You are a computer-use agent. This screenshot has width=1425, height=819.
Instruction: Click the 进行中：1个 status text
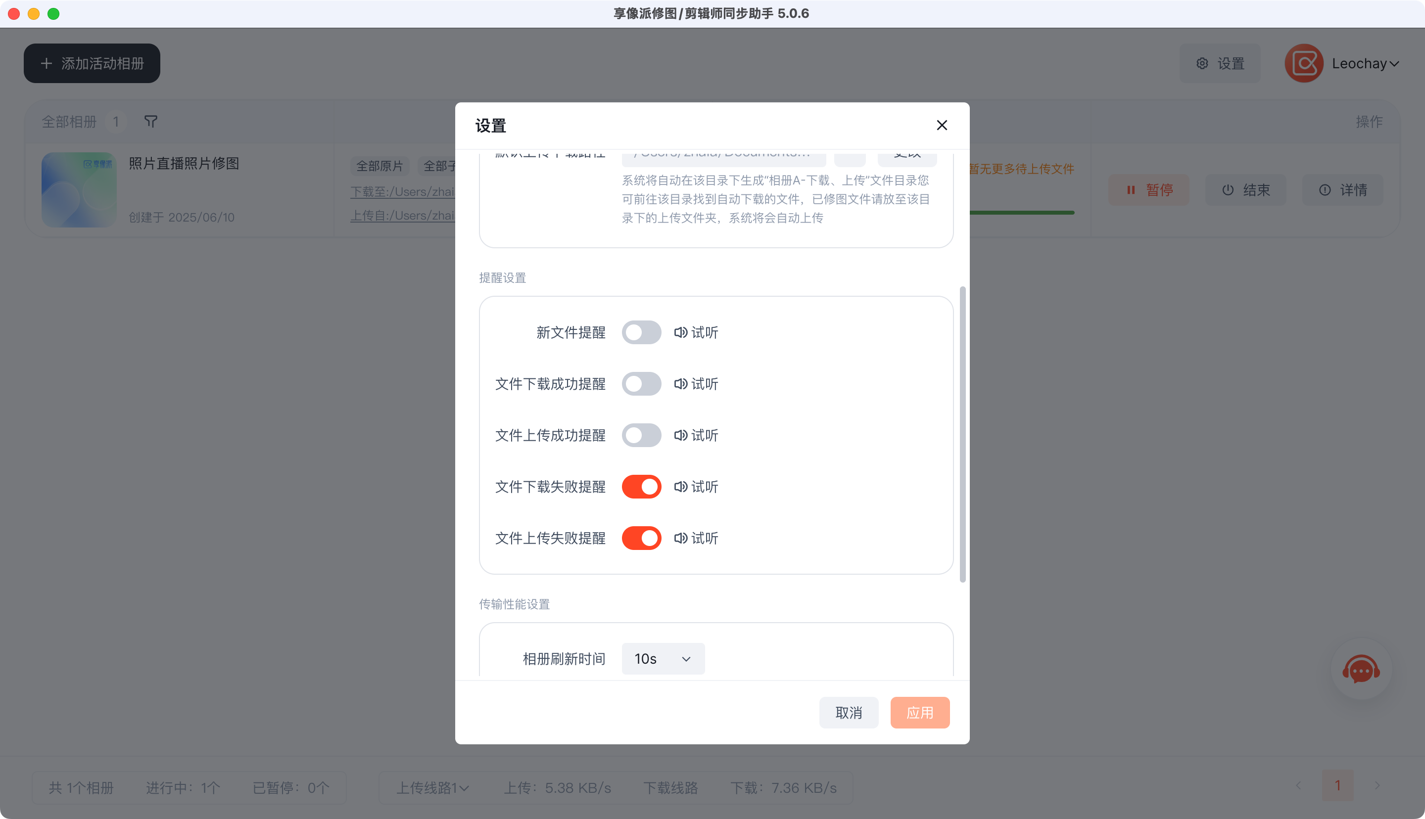[184, 787]
